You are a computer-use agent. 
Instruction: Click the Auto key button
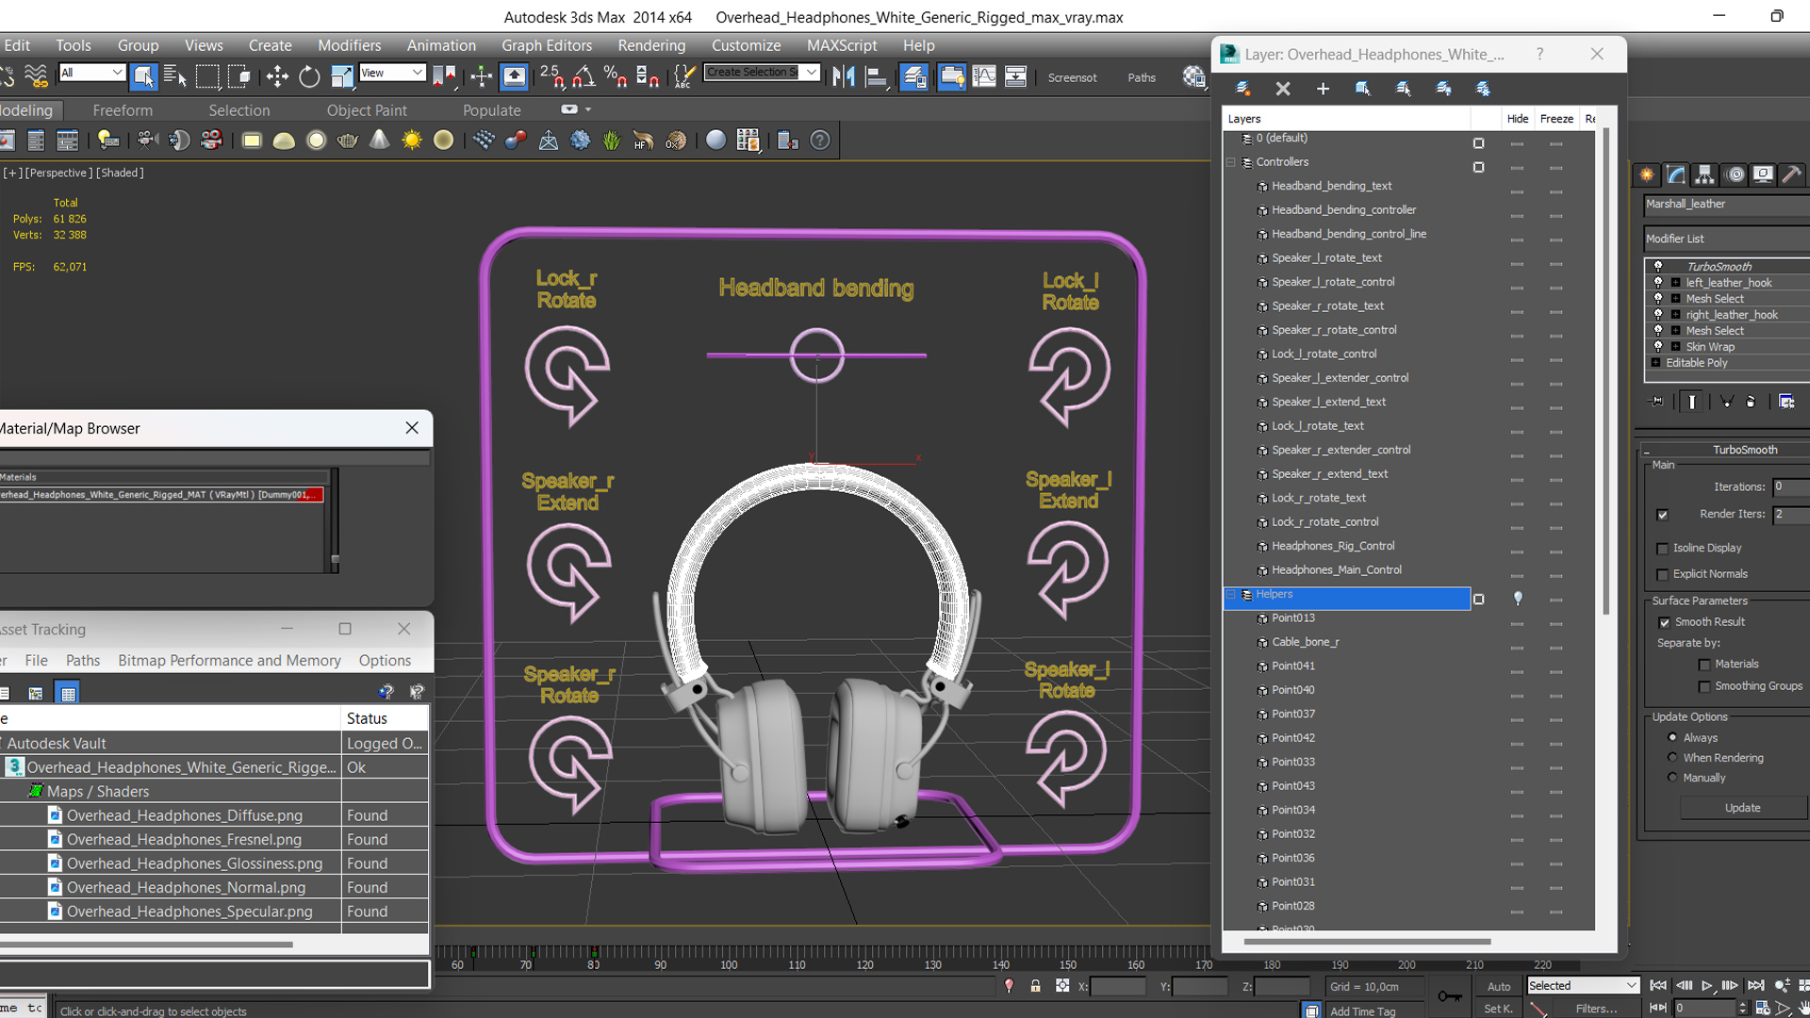(x=1499, y=987)
